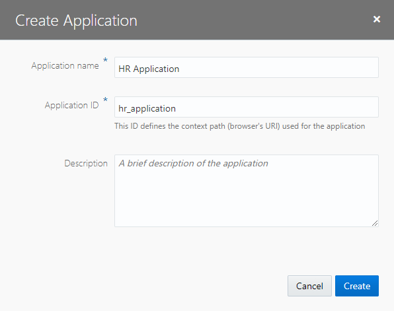Click the Description label
This screenshot has height=311, width=394.
point(86,163)
